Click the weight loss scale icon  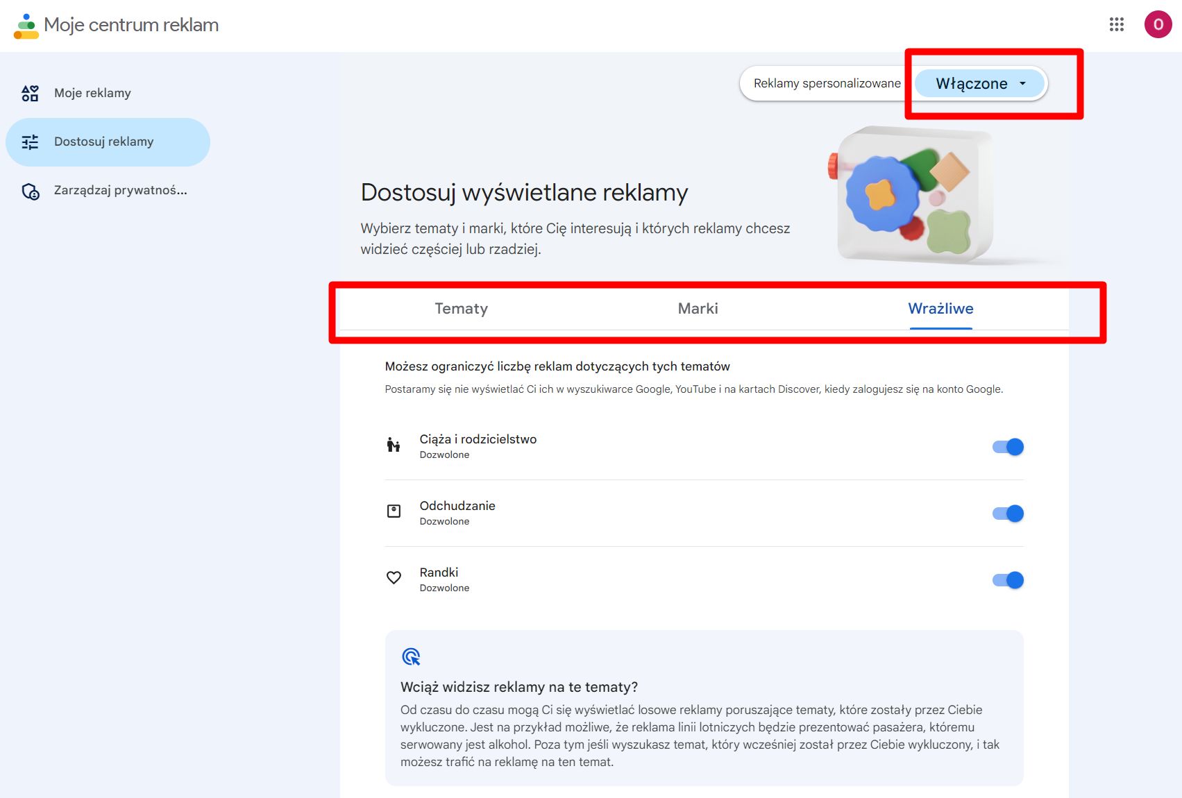[x=394, y=511]
